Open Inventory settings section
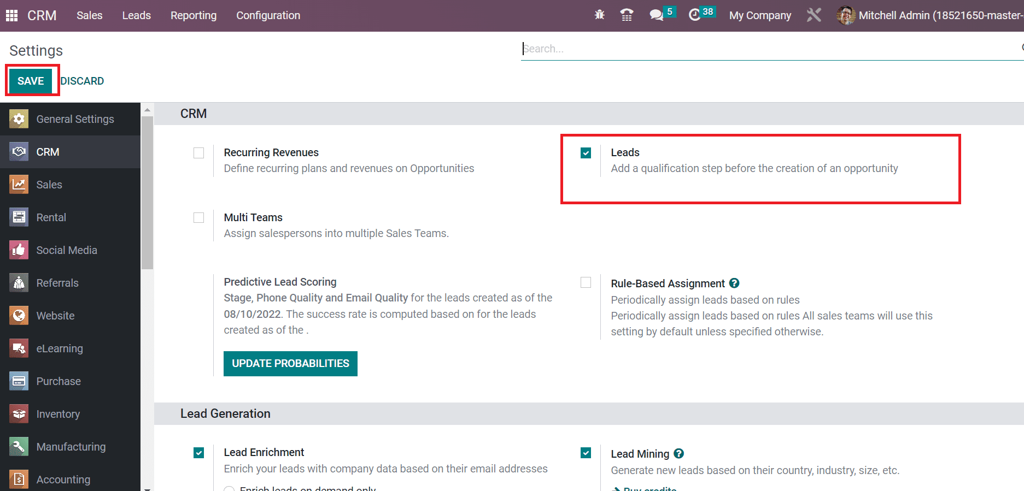1024x491 pixels. click(70, 414)
